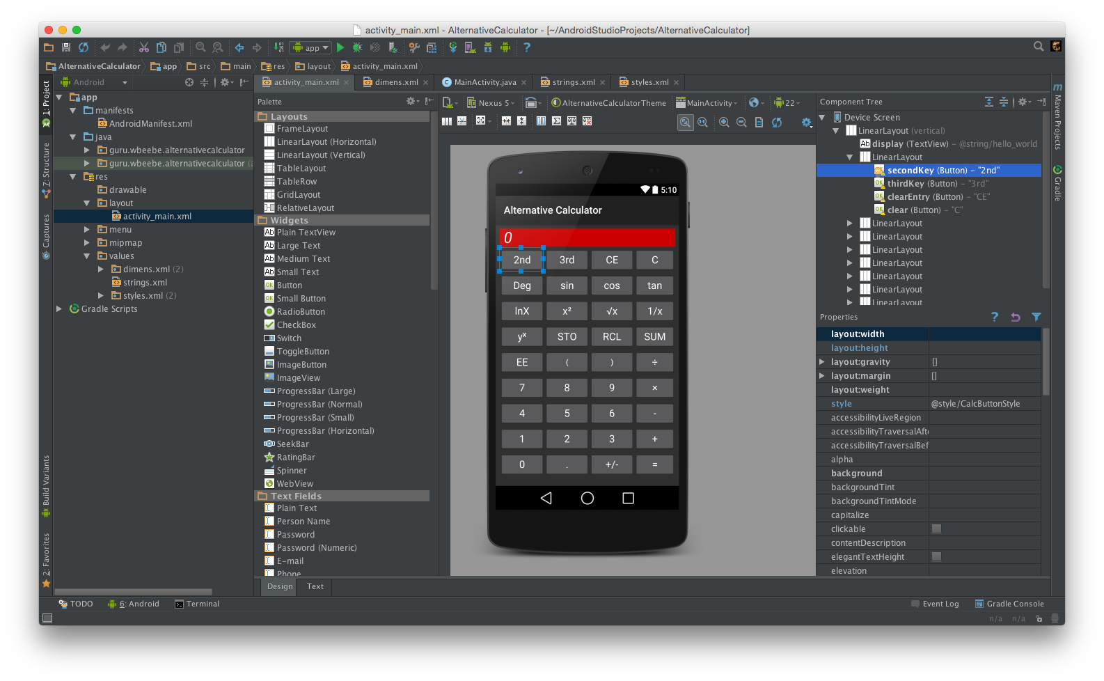1104x681 pixels.
Task: Click the Redo arrow icon
Action: click(123, 47)
